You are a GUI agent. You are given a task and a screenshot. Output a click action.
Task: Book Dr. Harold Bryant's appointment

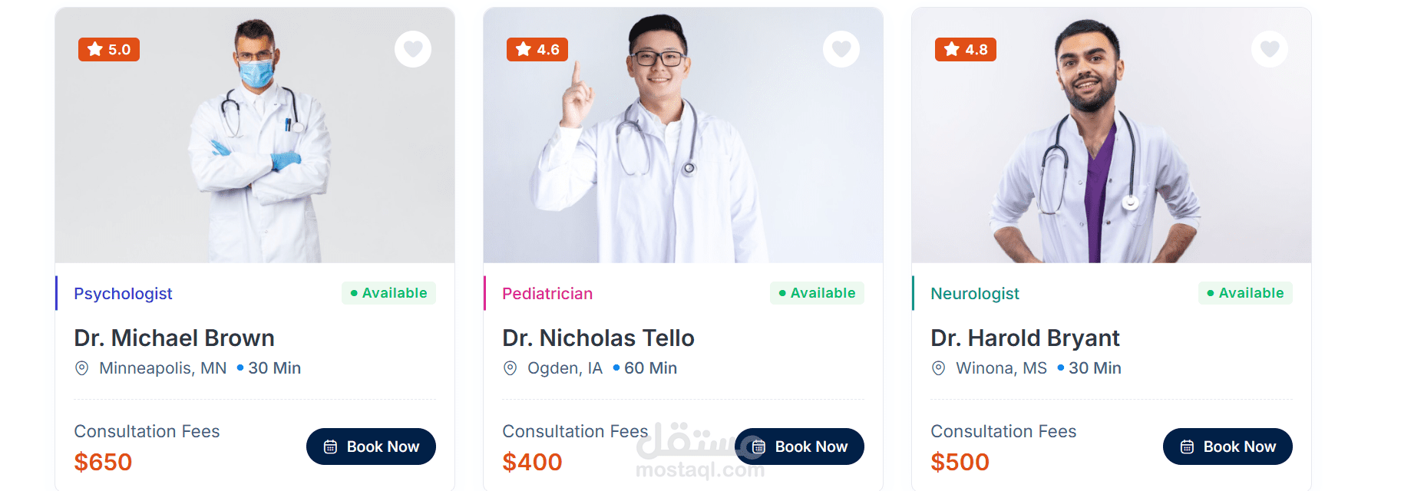click(x=1228, y=447)
